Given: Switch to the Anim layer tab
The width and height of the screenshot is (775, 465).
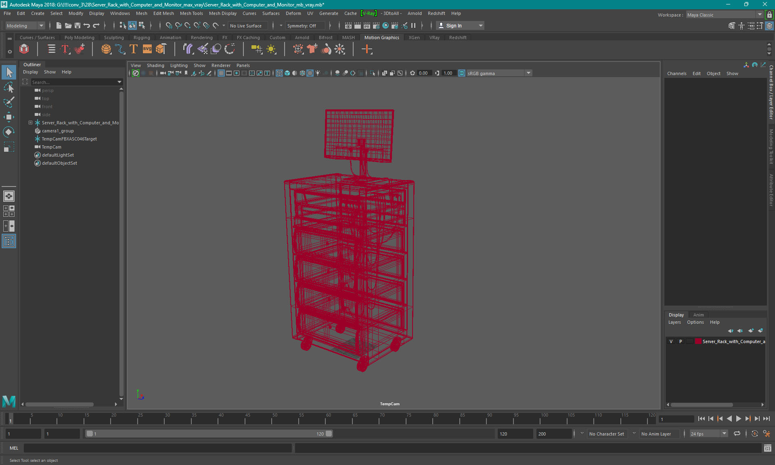Looking at the screenshot, I should point(698,315).
